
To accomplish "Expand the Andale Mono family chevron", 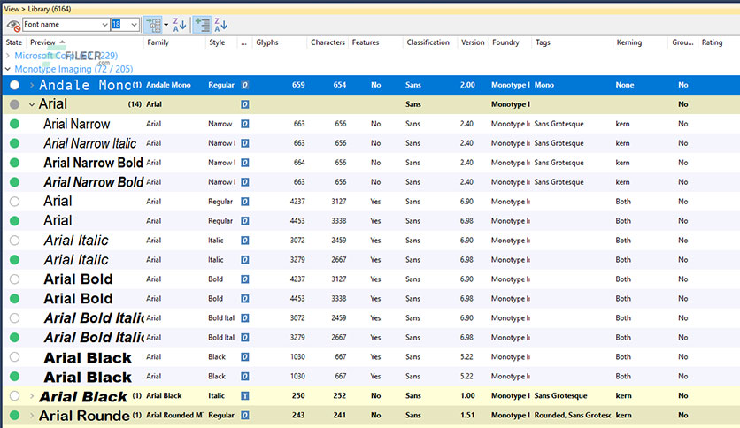I will click(x=32, y=85).
